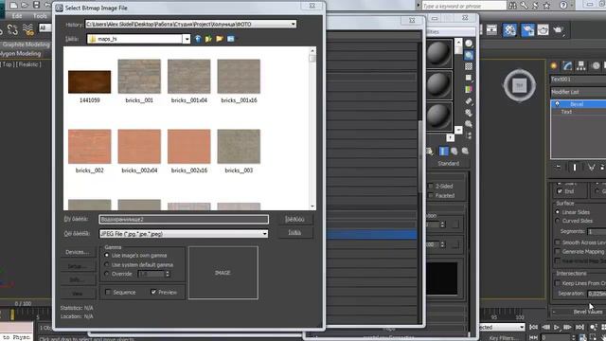Click Open File icon in quick access bar
This screenshot has width=606, height=341.
(x=25, y=5)
